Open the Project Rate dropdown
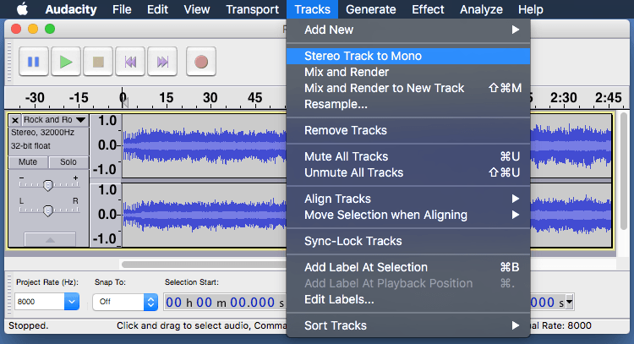 (x=71, y=302)
